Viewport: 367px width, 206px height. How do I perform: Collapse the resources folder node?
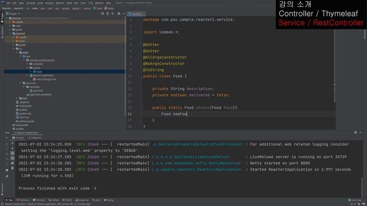(21, 83)
